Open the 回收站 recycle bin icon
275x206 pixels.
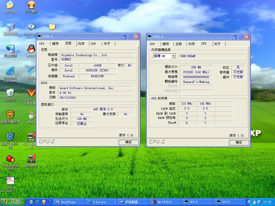point(10,93)
